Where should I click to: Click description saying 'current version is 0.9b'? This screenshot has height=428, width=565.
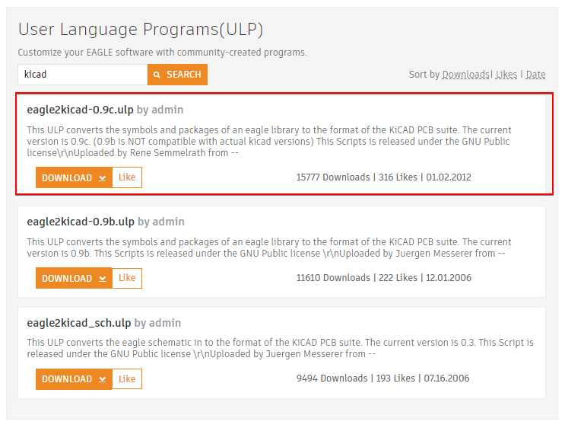coord(268,248)
